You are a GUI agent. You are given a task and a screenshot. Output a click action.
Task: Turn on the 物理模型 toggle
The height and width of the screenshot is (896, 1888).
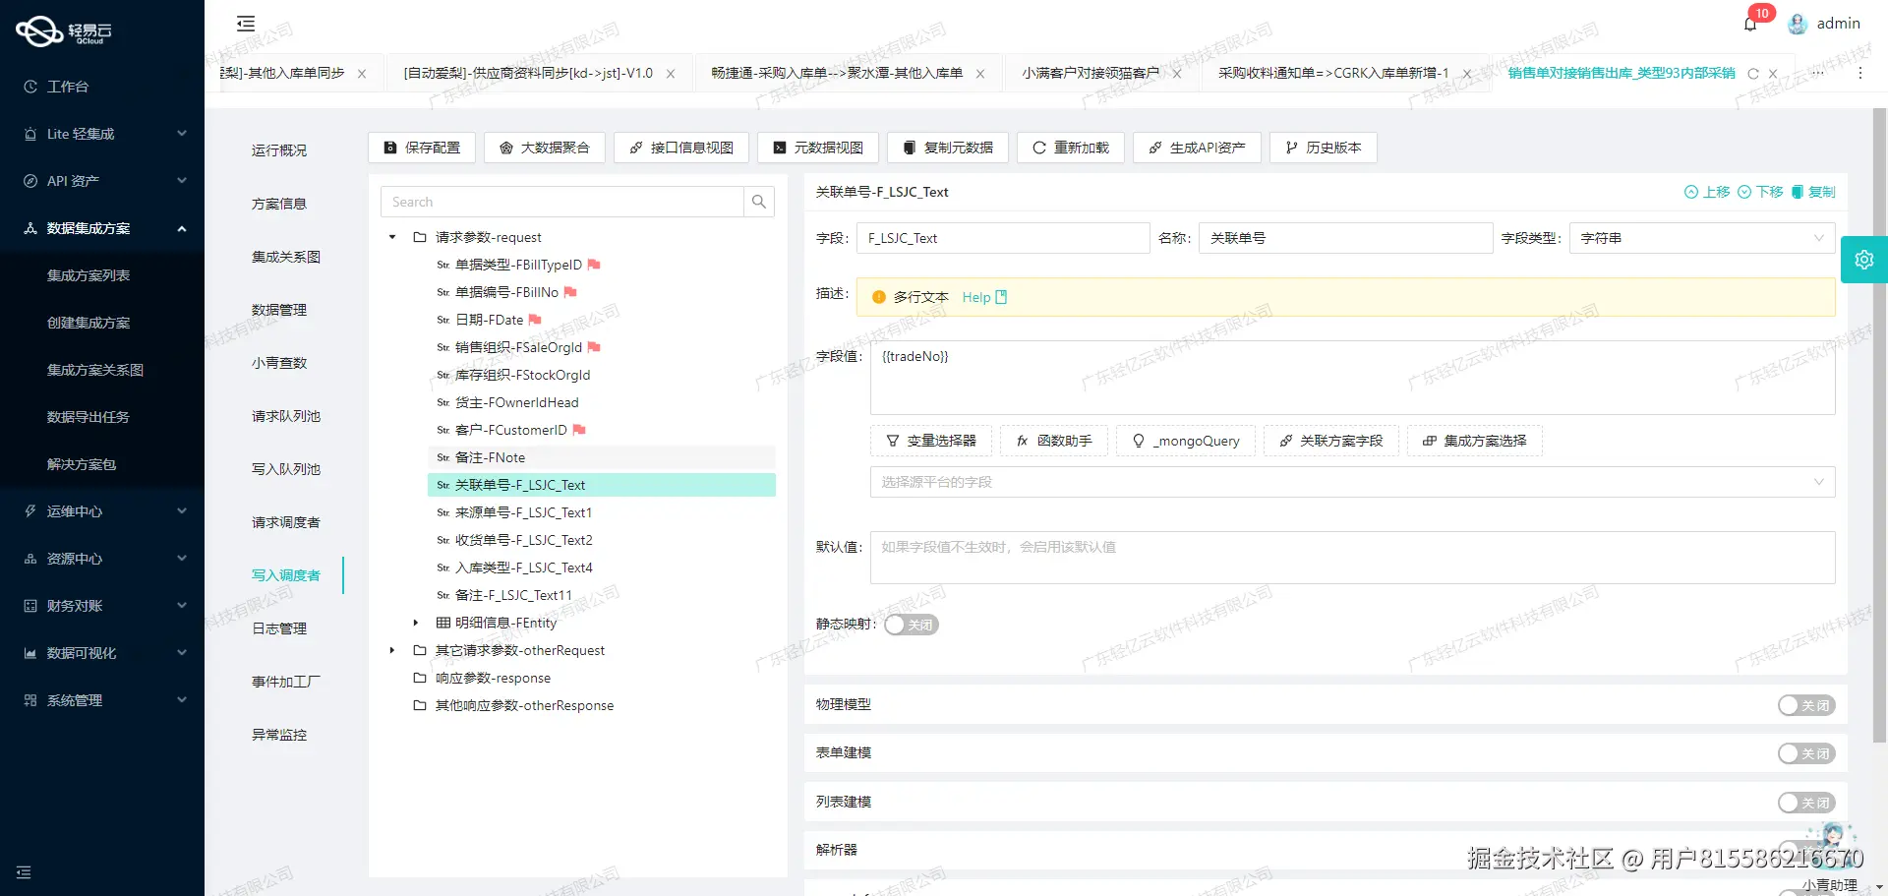click(x=1805, y=705)
